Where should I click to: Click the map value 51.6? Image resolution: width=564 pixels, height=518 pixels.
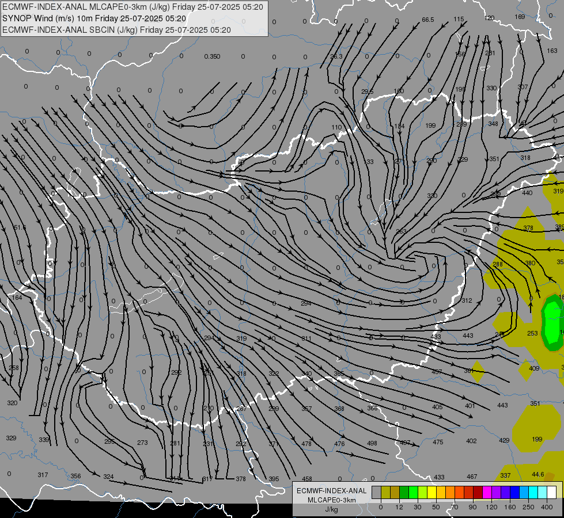[x=20, y=227]
